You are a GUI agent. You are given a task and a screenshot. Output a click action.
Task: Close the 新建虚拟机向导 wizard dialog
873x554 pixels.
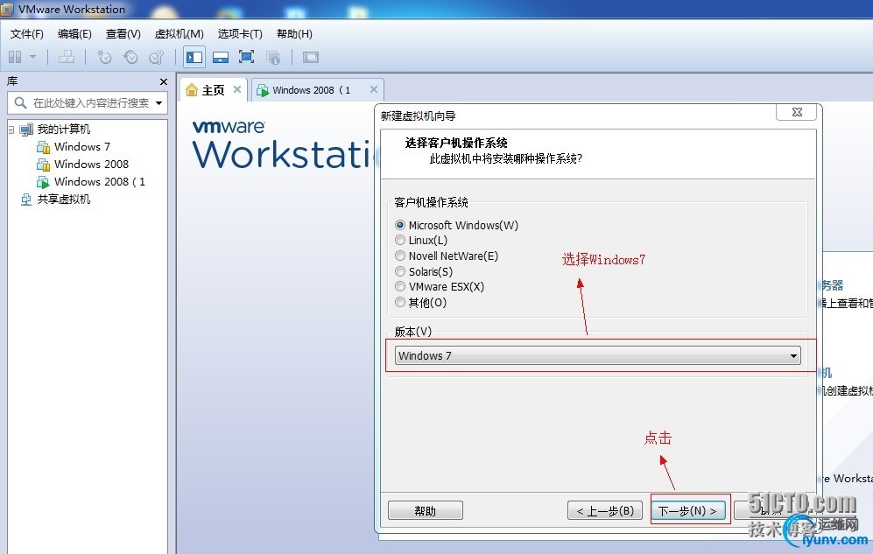(797, 112)
